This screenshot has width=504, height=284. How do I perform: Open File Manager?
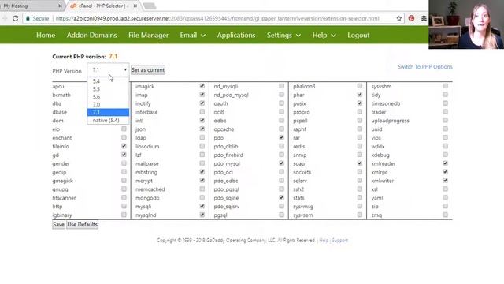148,35
